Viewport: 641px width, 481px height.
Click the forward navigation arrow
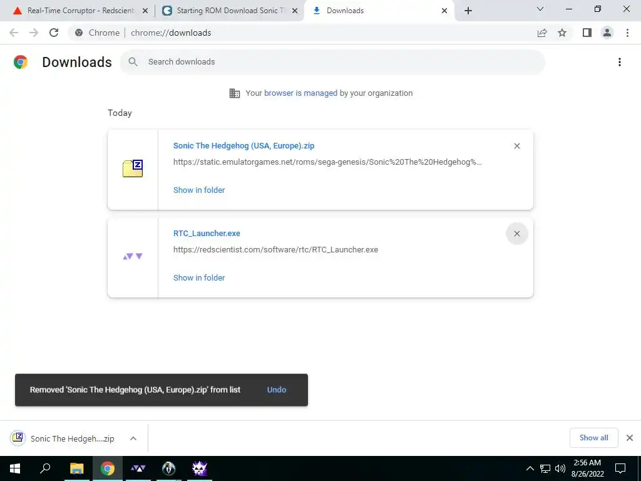click(x=34, y=33)
